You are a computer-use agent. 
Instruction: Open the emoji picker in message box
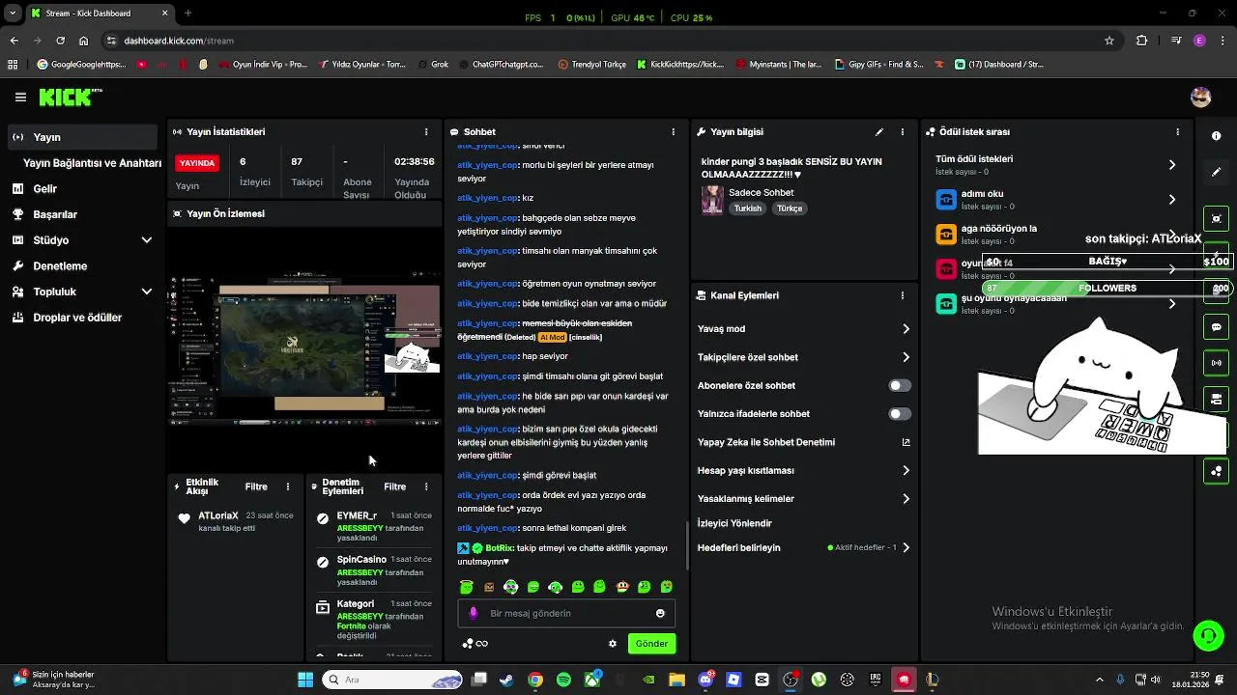660,613
